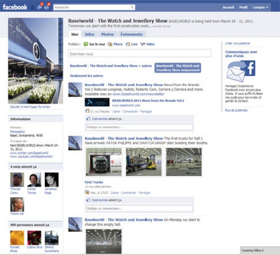Open notifications globe icon
This screenshot has width=280, height=255.
pyautogui.click(x=46, y=7)
